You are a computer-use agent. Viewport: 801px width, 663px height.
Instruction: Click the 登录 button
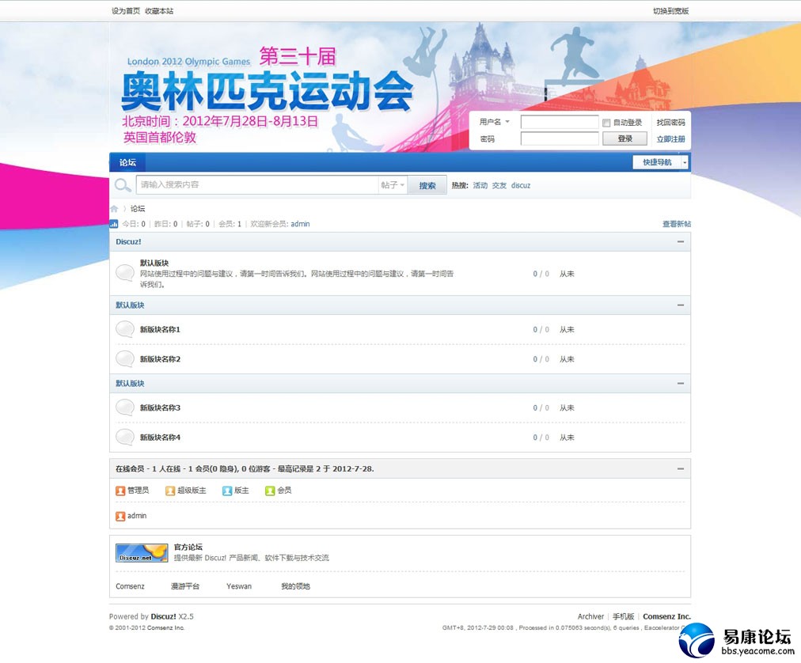point(624,138)
